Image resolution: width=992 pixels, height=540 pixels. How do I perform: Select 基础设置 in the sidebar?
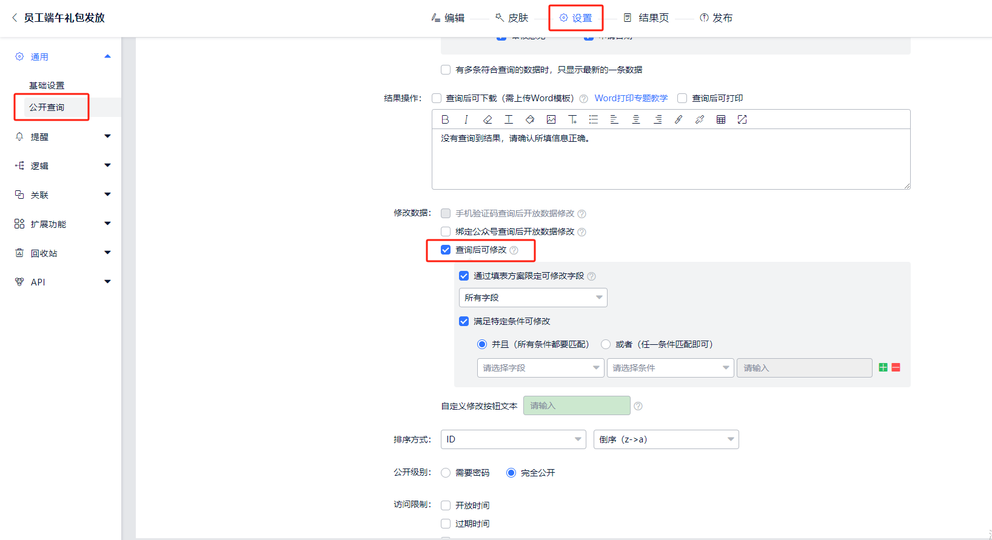47,85
